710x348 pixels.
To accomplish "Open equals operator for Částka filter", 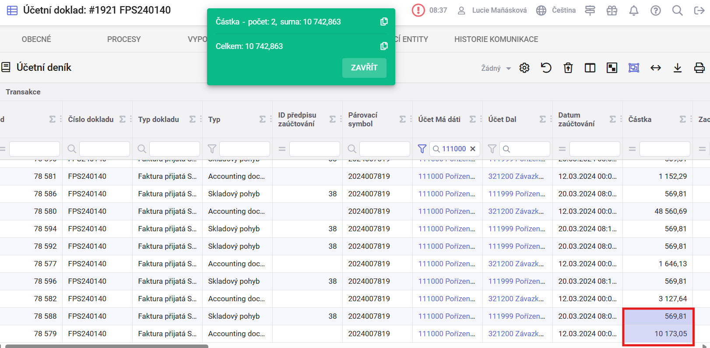I will pyautogui.click(x=632, y=149).
